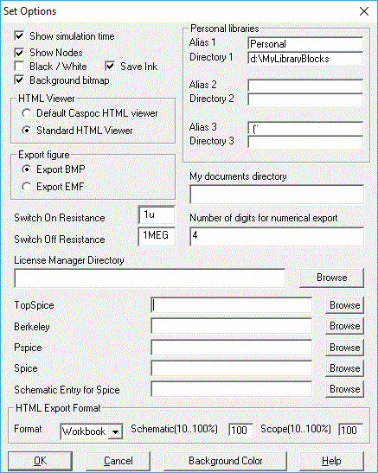Browse for the License Manager Directory
This screenshot has height=473, width=378.
click(331, 278)
